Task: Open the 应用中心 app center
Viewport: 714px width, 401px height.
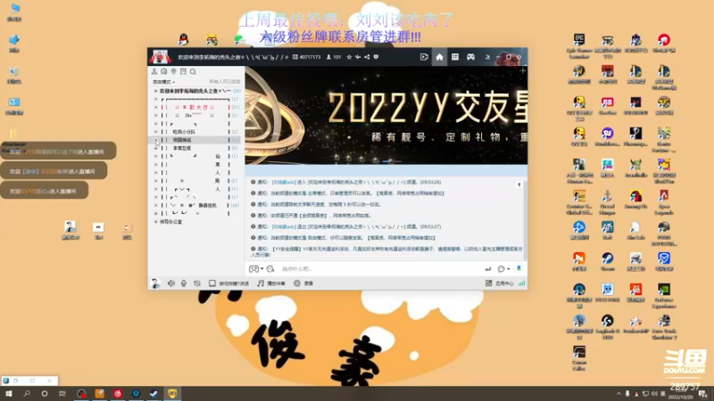Action: point(500,283)
